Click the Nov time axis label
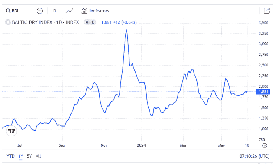 [x=104, y=145]
